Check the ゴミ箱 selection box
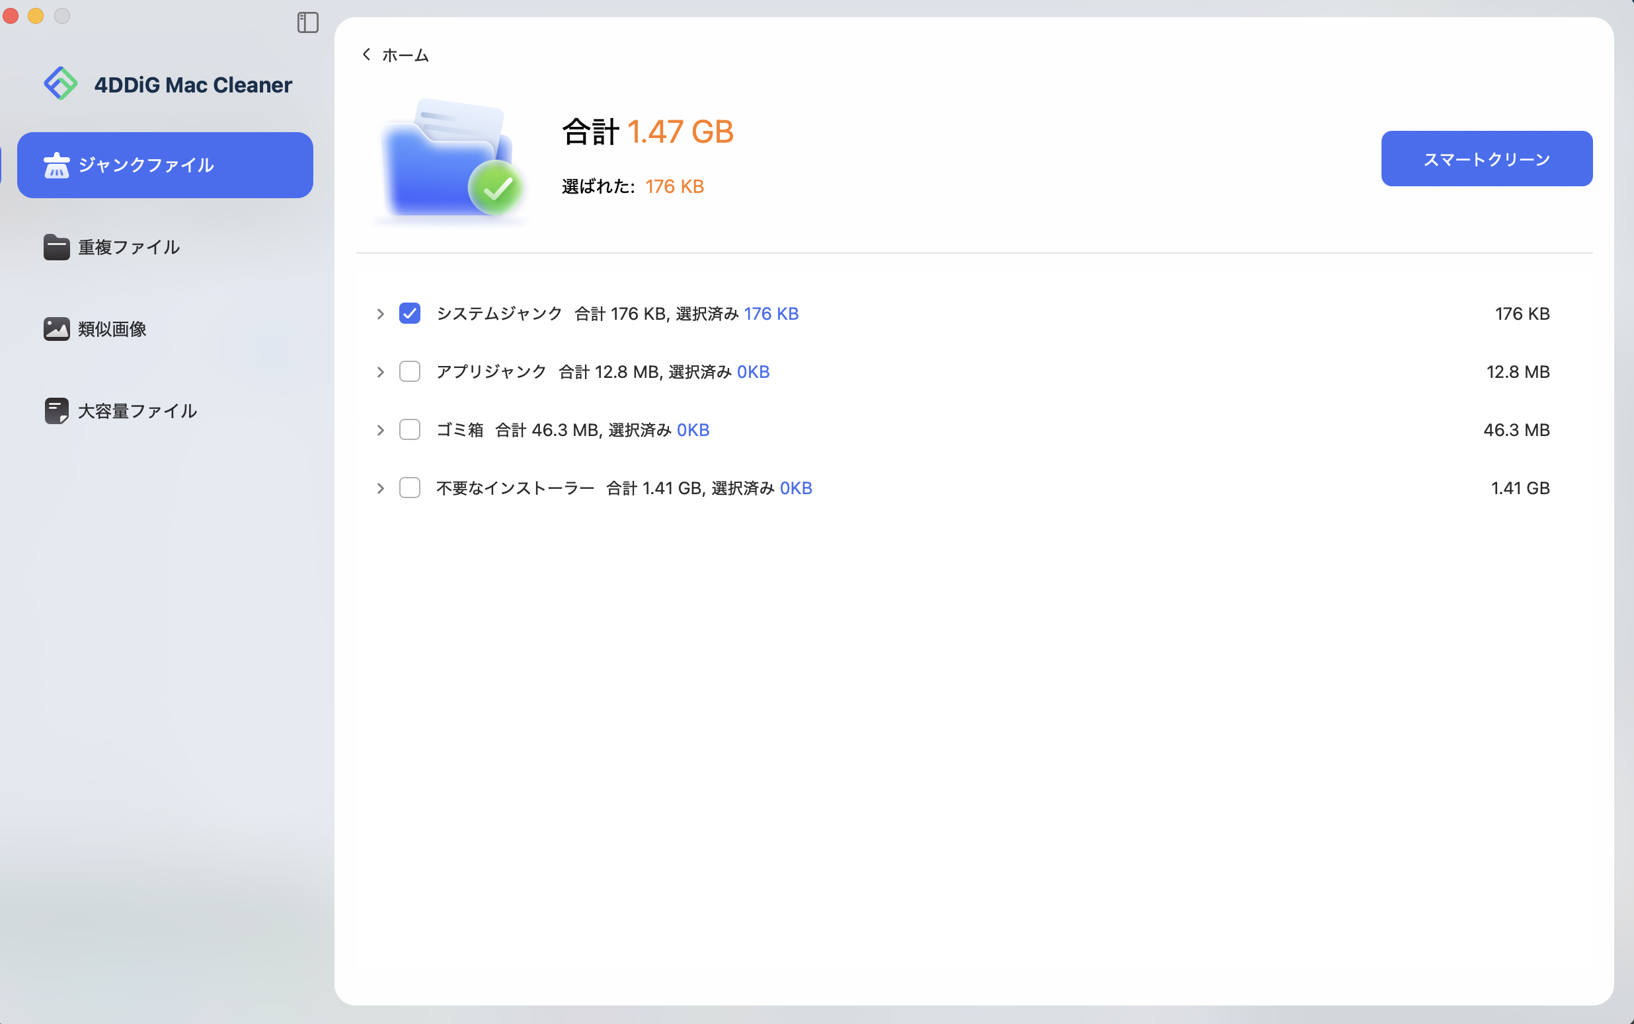The width and height of the screenshot is (1634, 1024). click(x=410, y=429)
